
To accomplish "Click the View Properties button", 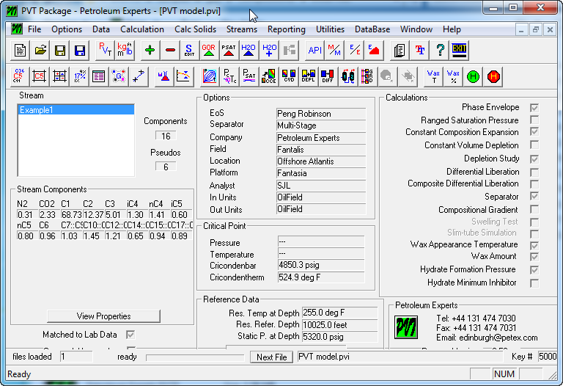I will point(103,316).
